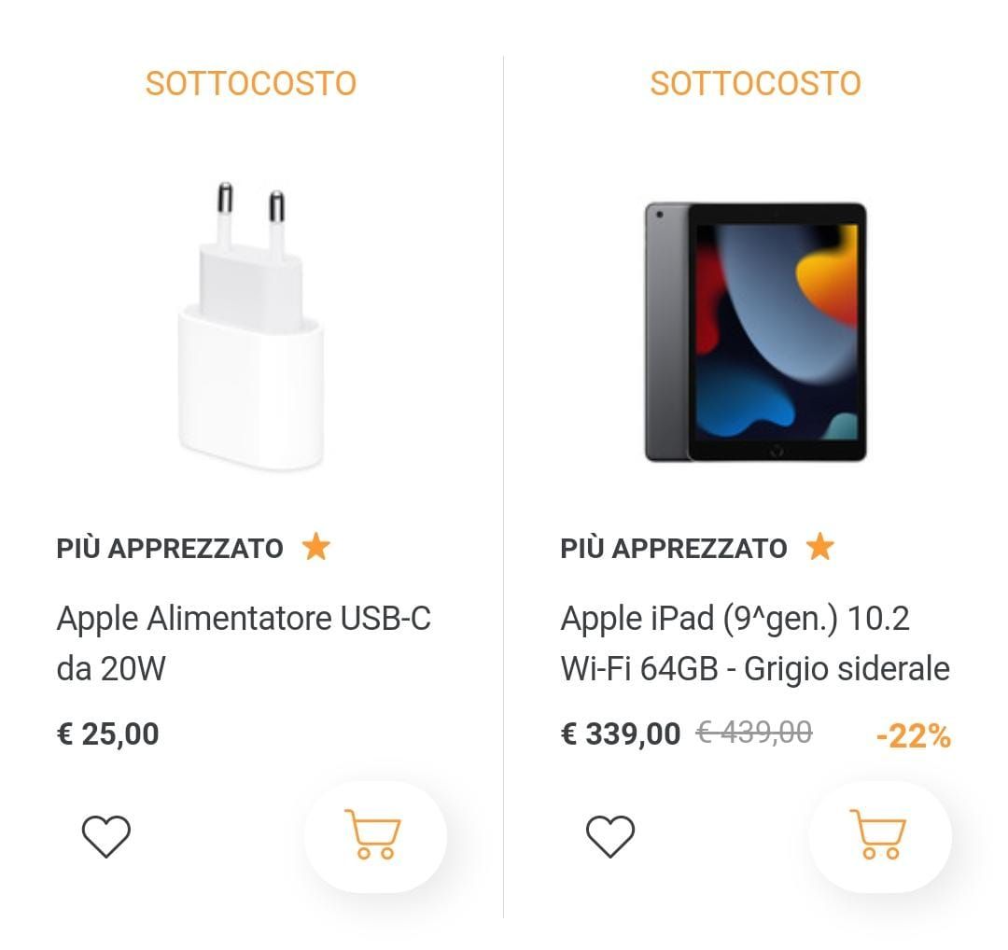Add USB-C charger to wishlist with heart

[106, 835]
